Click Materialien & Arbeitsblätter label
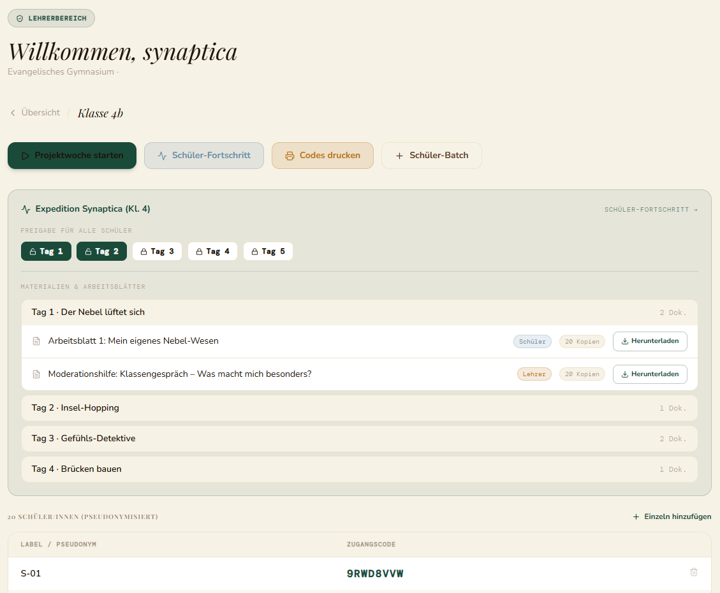This screenshot has width=720, height=593. pos(83,287)
